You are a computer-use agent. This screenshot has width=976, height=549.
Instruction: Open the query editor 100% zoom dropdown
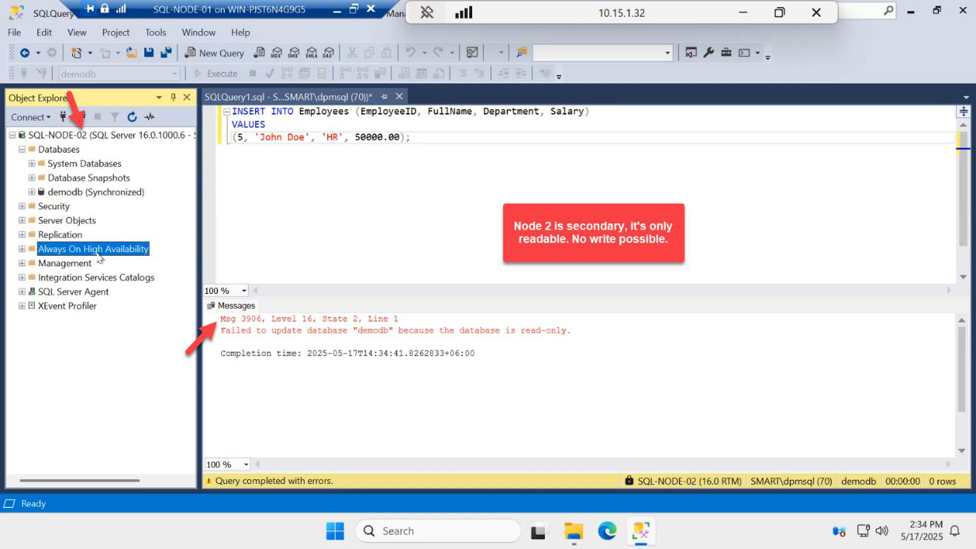(x=245, y=290)
